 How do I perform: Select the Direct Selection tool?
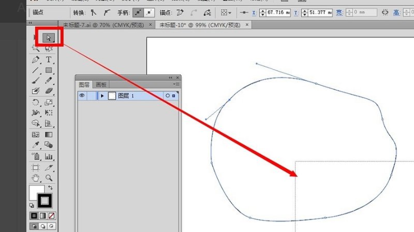[x=49, y=38]
